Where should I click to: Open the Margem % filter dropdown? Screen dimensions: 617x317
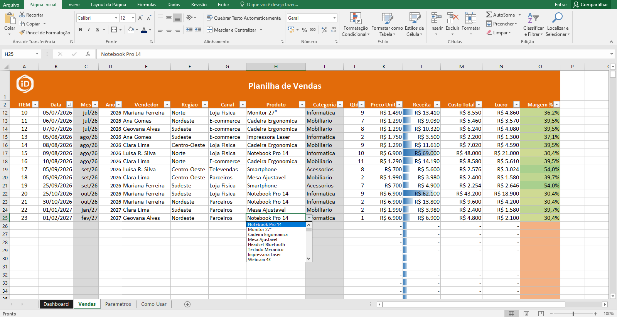point(556,105)
